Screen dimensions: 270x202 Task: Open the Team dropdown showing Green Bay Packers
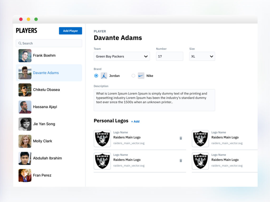[122, 56]
